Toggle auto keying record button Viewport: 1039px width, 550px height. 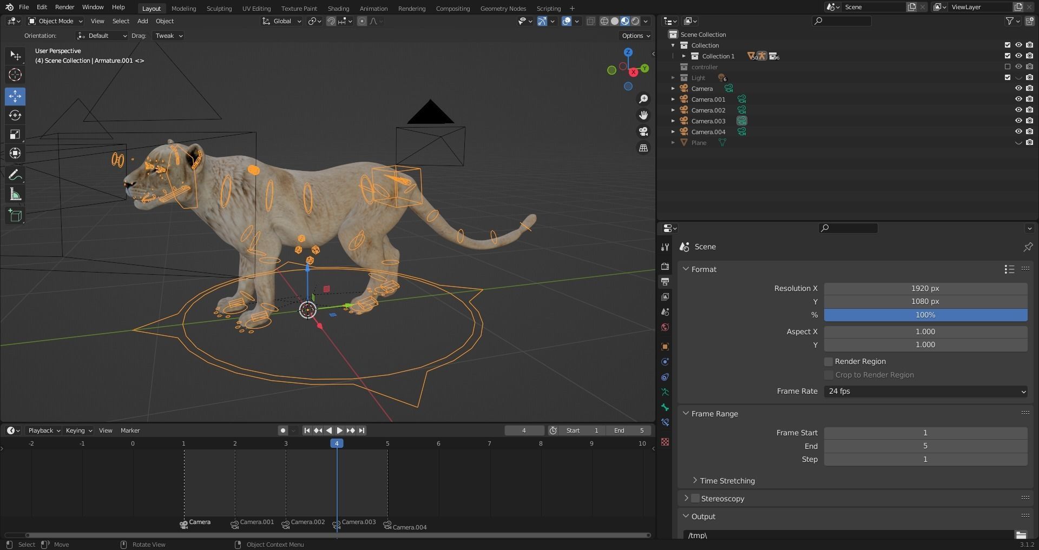tap(282, 430)
